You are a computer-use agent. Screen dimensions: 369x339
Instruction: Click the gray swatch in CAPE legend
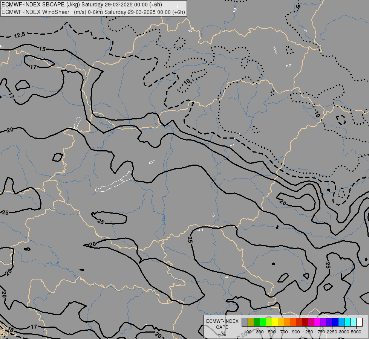coord(245,322)
